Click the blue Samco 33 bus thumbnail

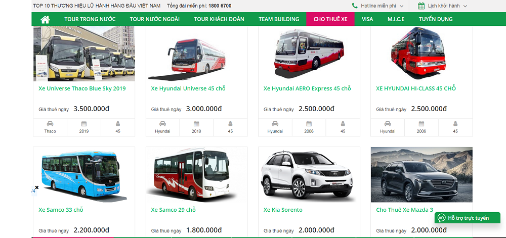[84, 174]
